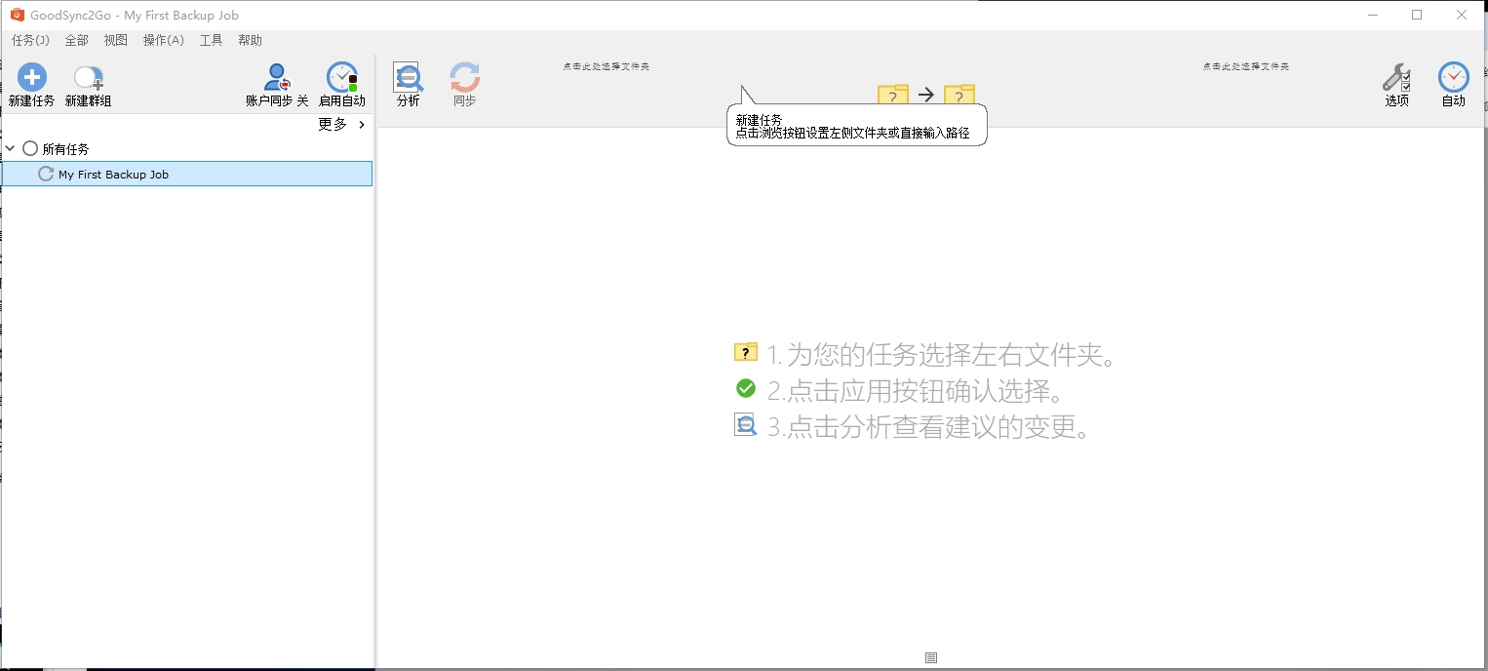This screenshot has height=671, width=1488.
Task: Open 账户同步 account sync icon
Action: (x=278, y=78)
